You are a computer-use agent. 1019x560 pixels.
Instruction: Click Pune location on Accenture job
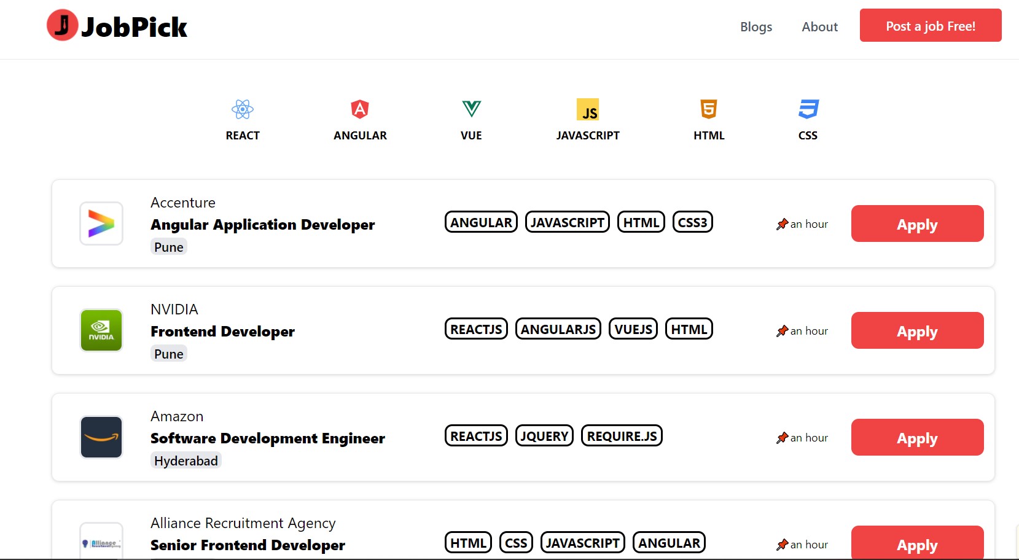pyautogui.click(x=169, y=247)
